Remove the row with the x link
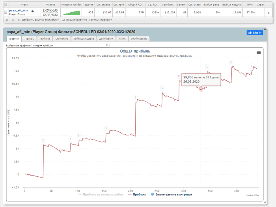Image resolution: width=276 pixels, height=207 pixels. coord(269,13)
